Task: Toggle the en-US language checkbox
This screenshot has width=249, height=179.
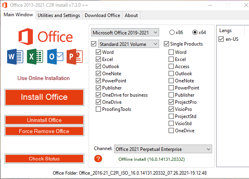Action: click(x=221, y=39)
